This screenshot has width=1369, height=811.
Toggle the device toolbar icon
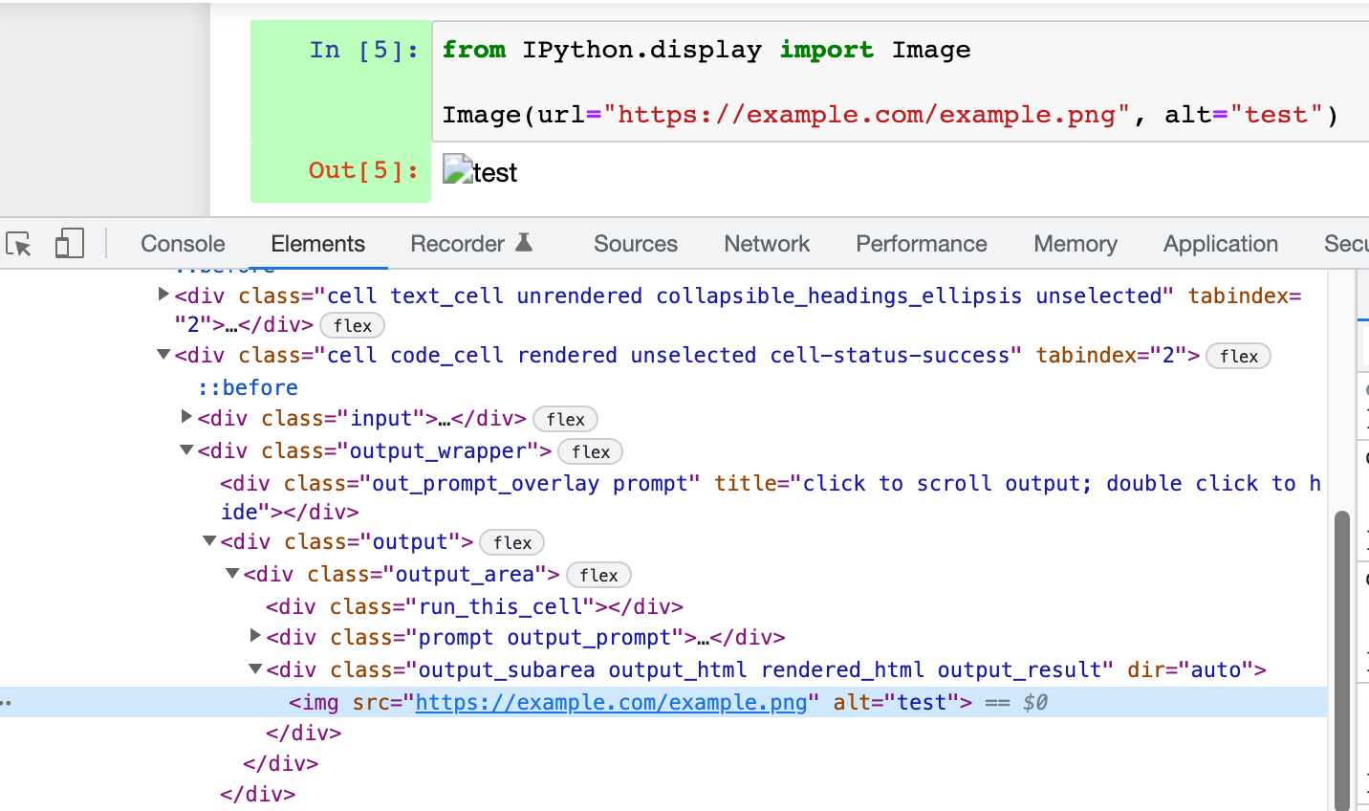[x=68, y=244]
